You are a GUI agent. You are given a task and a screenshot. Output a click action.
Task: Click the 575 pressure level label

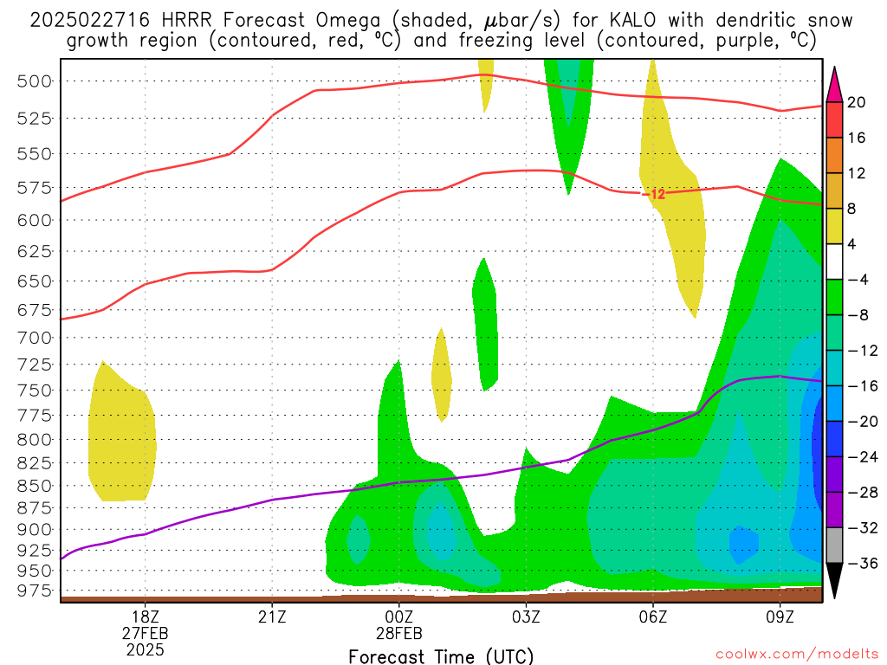pyautogui.click(x=34, y=188)
